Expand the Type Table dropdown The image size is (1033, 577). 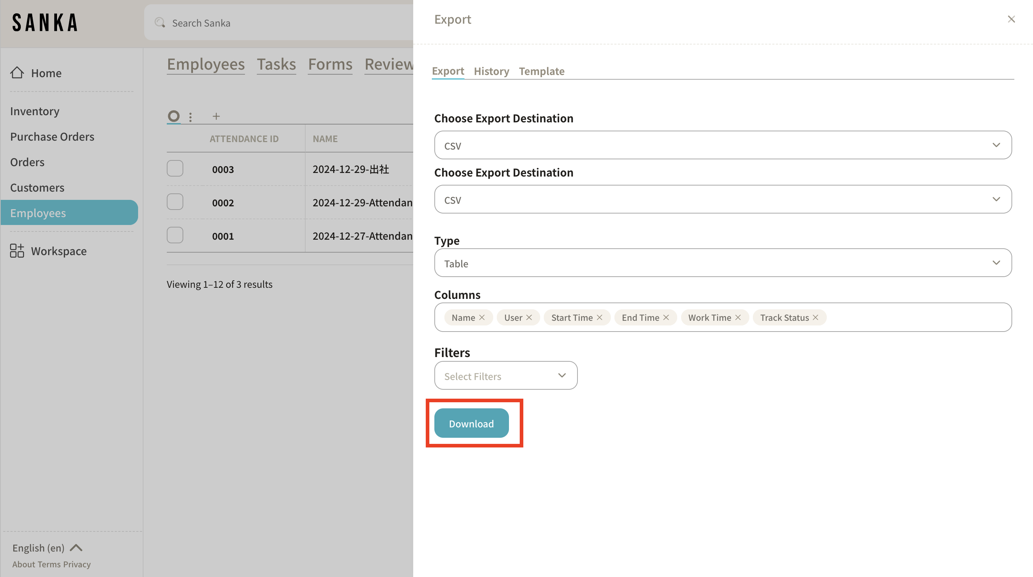pyautogui.click(x=723, y=263)
